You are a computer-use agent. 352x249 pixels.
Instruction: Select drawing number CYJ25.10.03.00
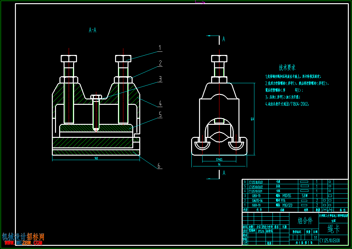pos(330,240)
